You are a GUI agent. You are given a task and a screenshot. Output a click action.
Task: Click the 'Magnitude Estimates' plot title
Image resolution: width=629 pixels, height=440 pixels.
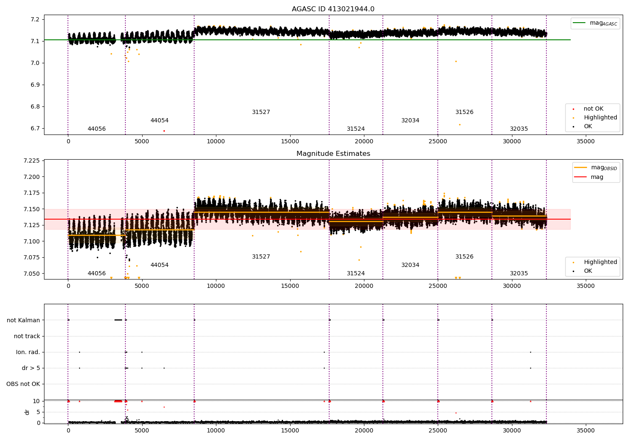coord(333,154)
